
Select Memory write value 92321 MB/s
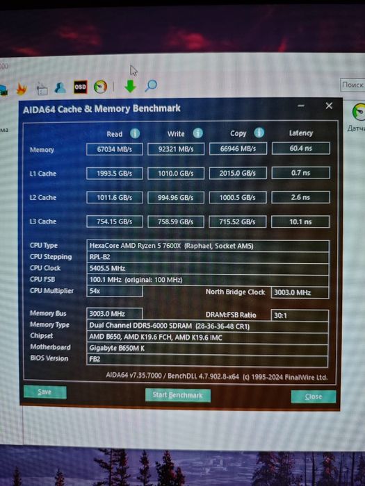(x=176, y=149)
